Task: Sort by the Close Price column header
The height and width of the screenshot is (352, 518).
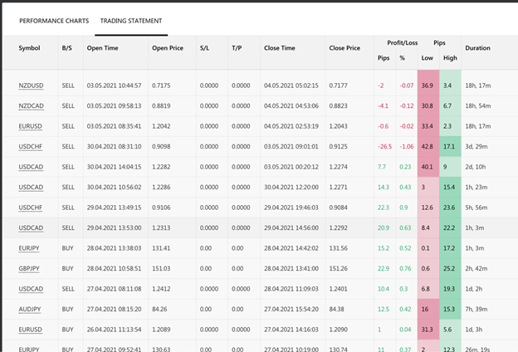Action: pyautogui.click(x=345, y=48)
